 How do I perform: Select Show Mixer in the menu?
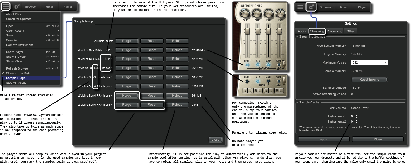[x=31, y=61]
